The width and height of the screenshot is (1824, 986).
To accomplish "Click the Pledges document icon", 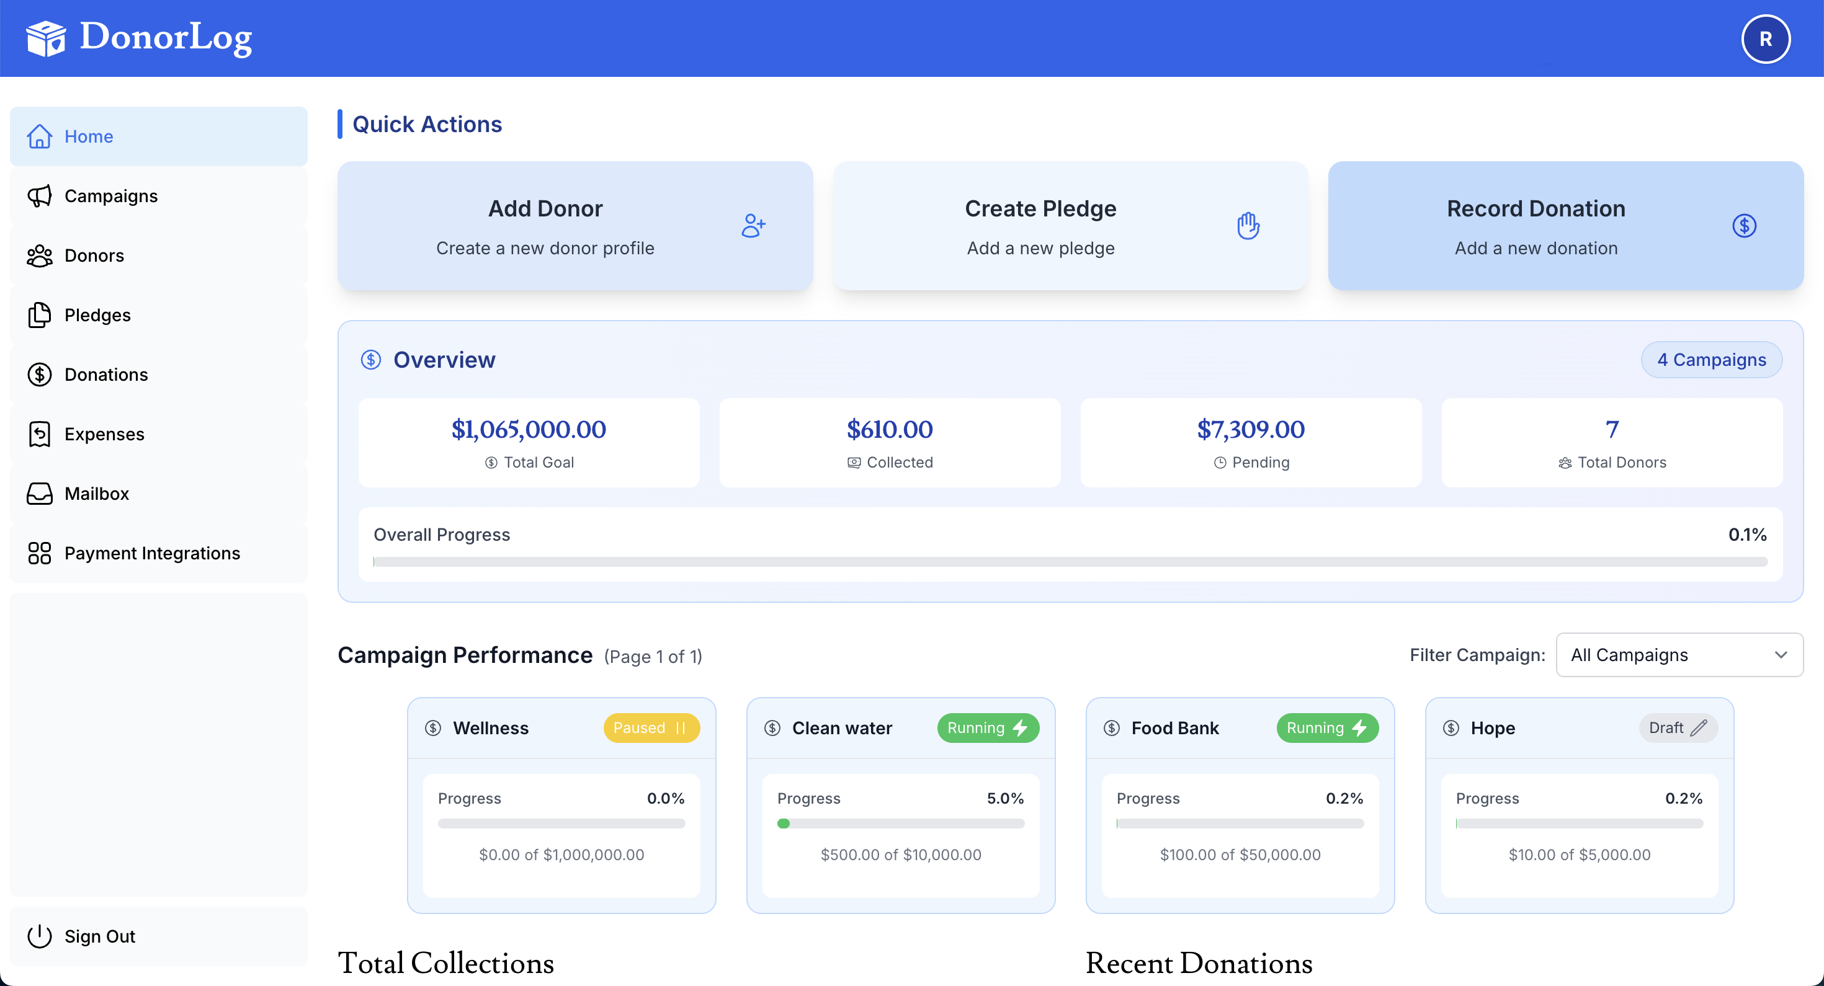I will point(40,315).
